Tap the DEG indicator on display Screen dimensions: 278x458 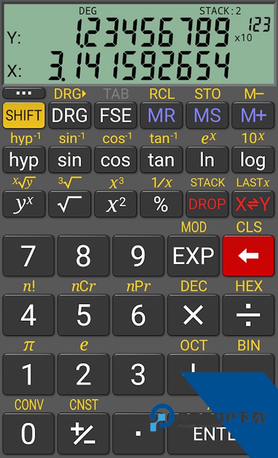(x=87, y=11)
